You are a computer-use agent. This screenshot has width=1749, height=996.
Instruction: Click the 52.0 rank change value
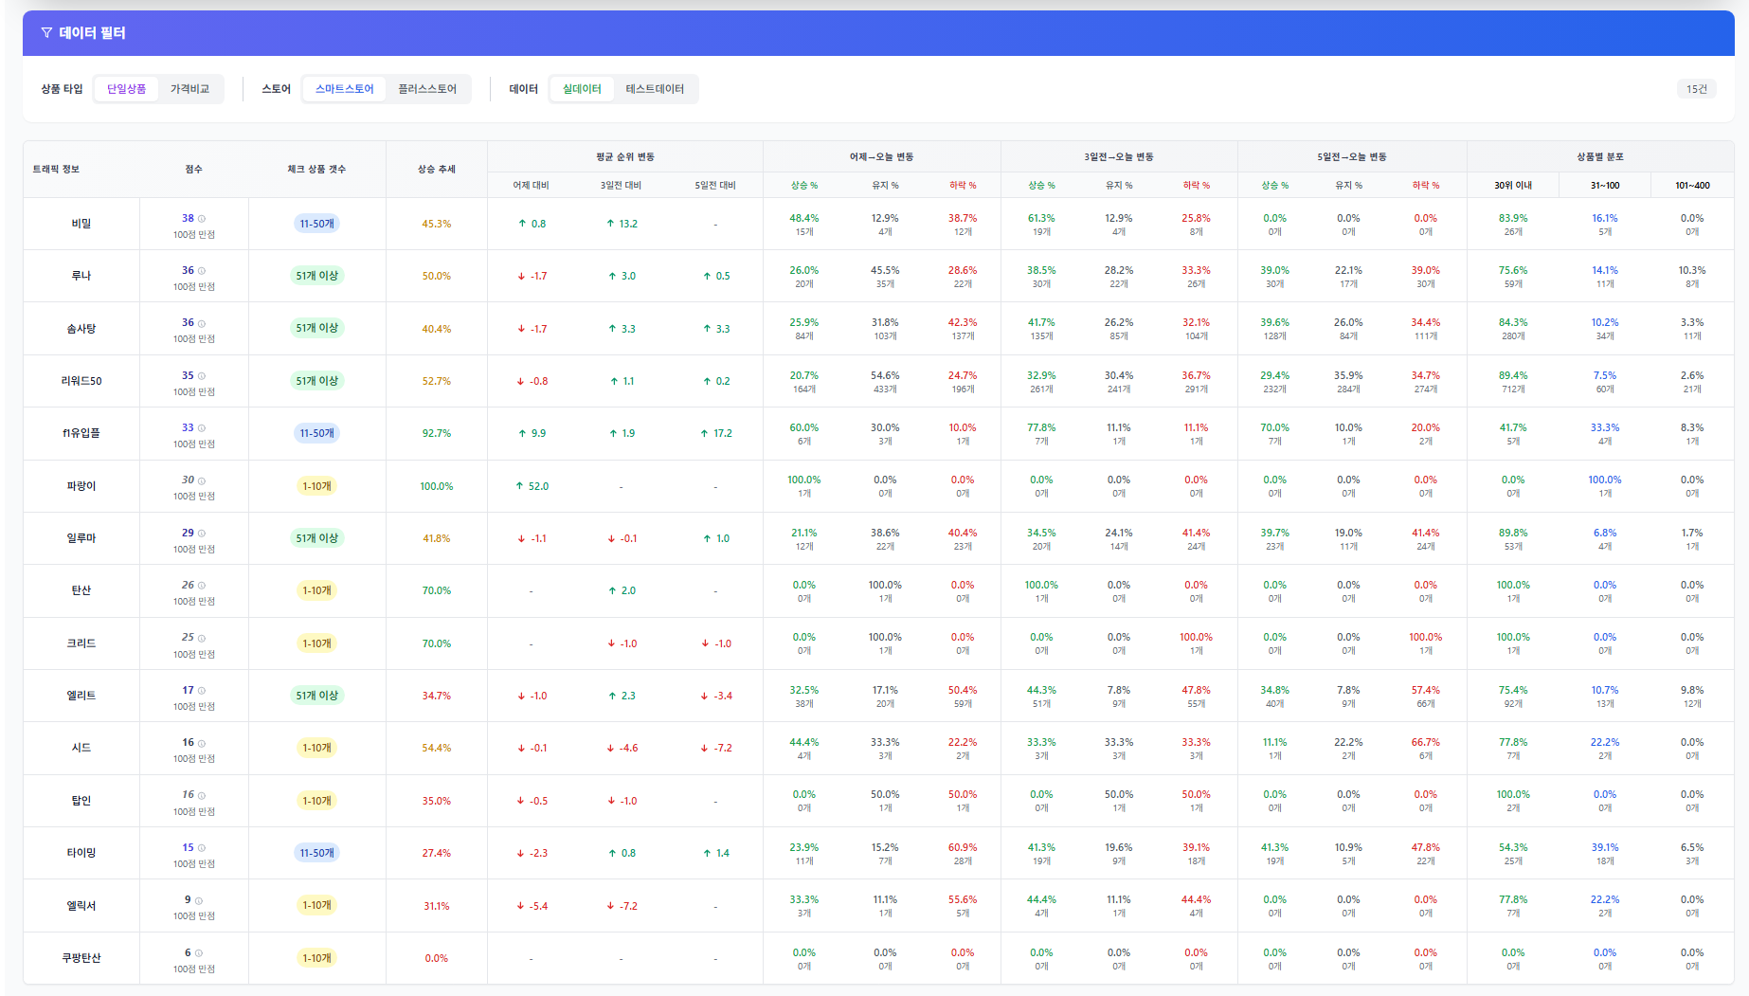[532, 486]
